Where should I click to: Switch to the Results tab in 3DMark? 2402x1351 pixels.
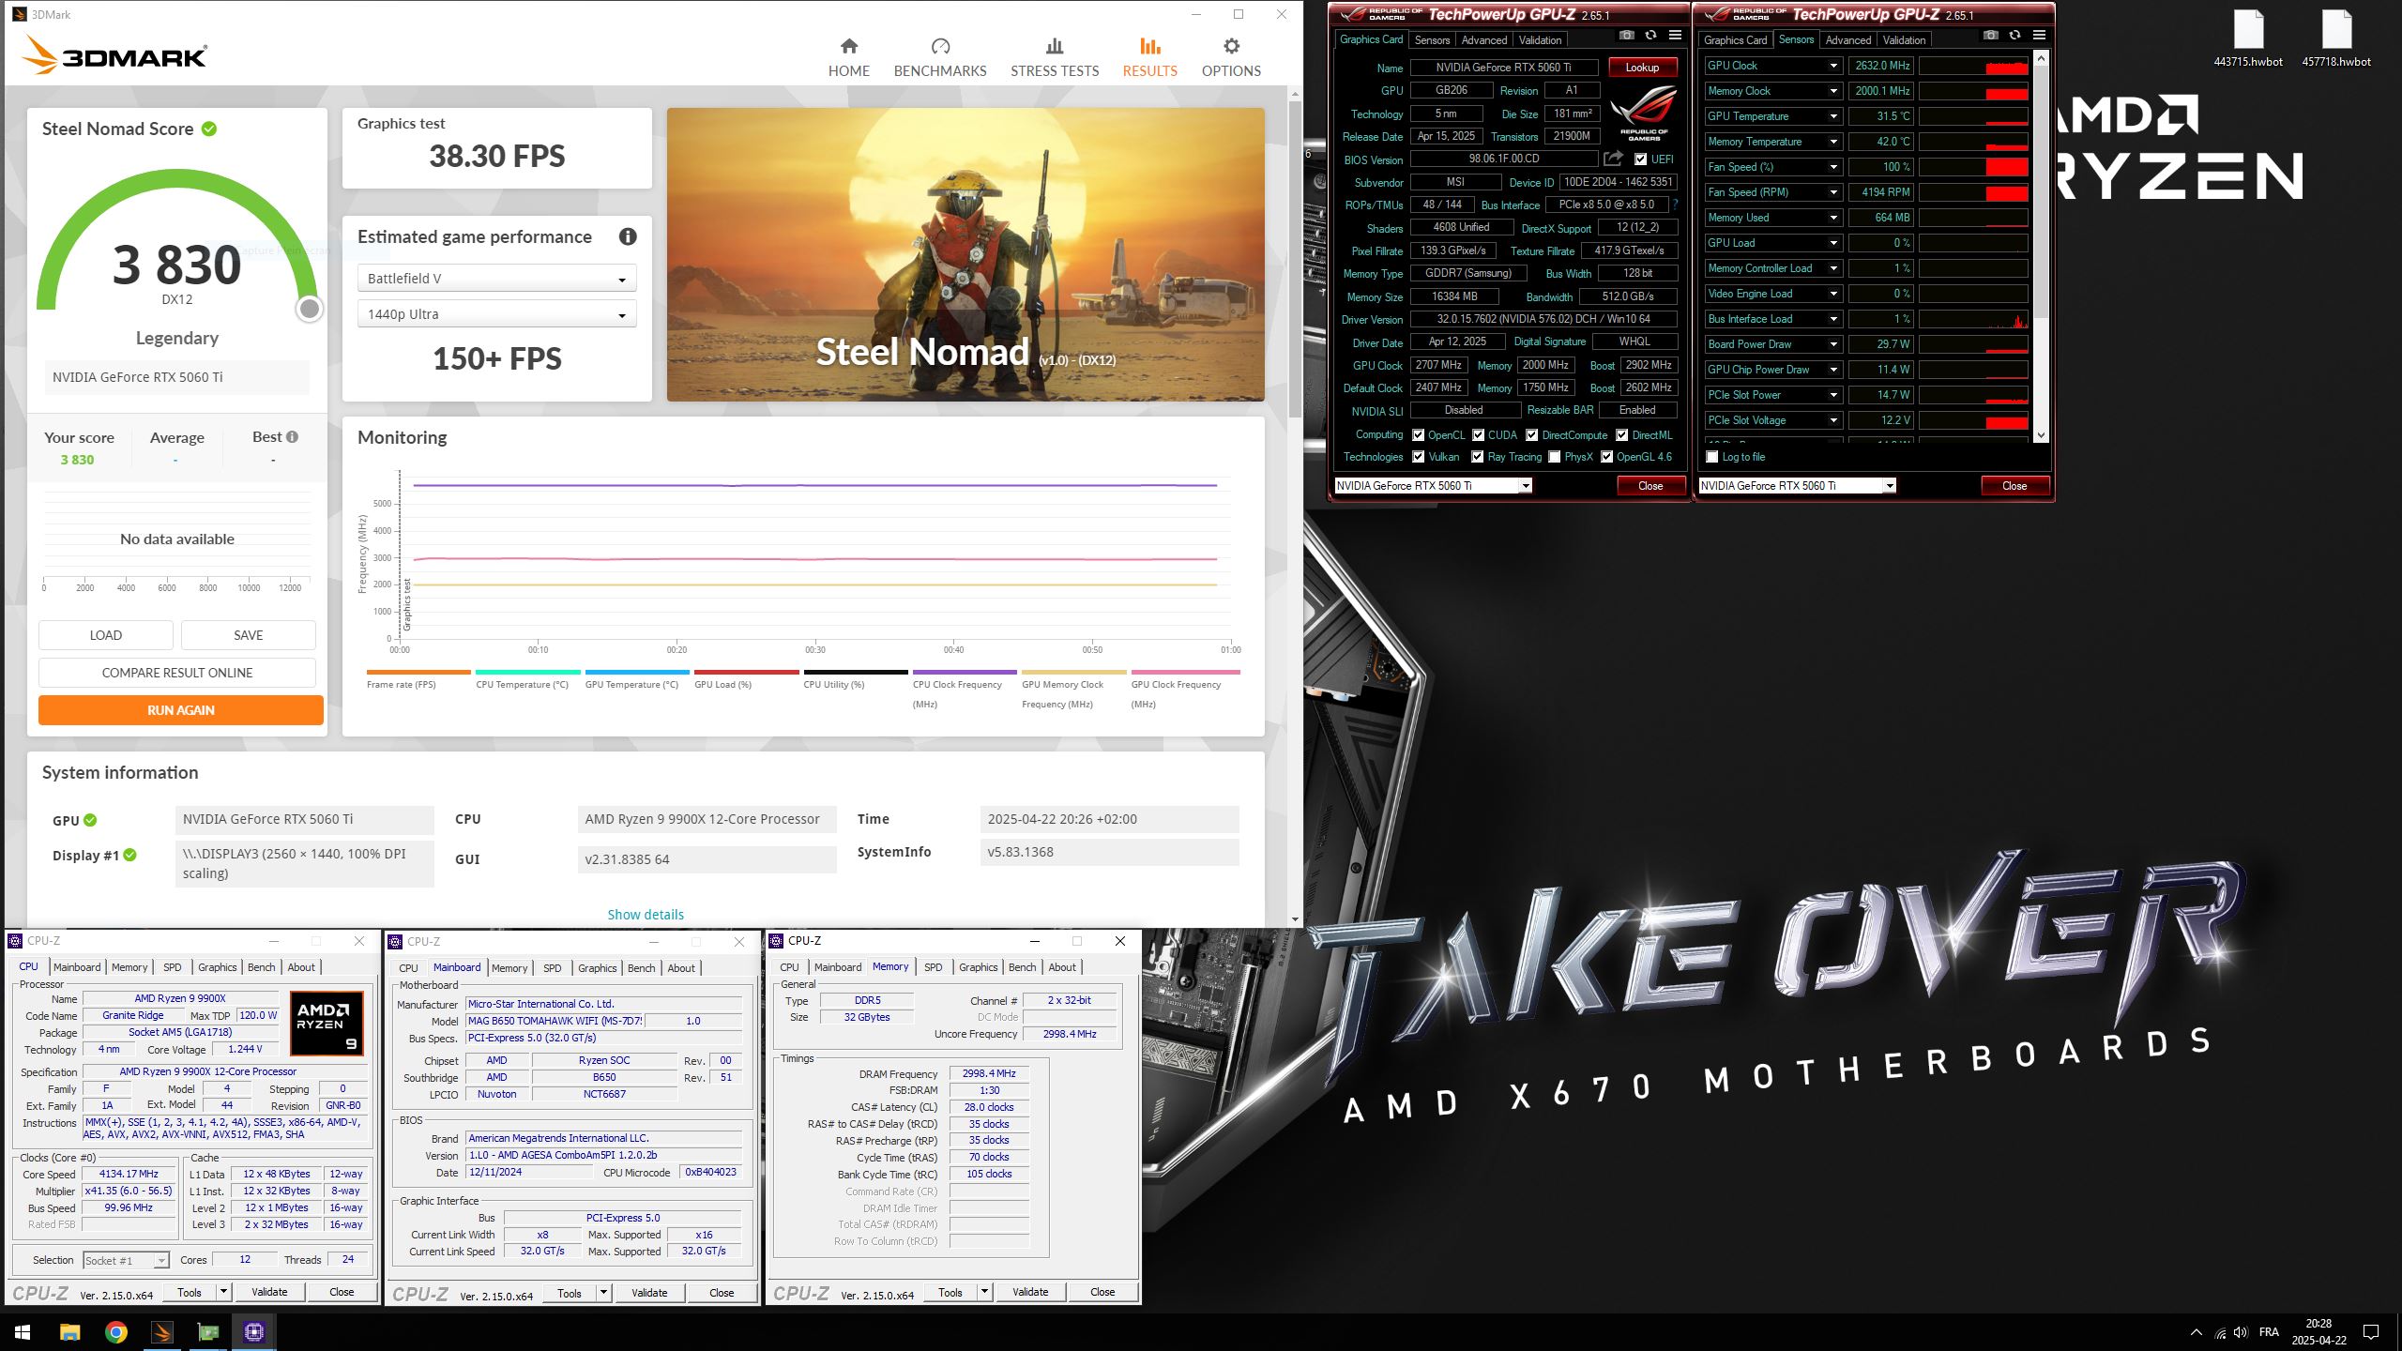pyautogui.click(x=1149, y=57)
